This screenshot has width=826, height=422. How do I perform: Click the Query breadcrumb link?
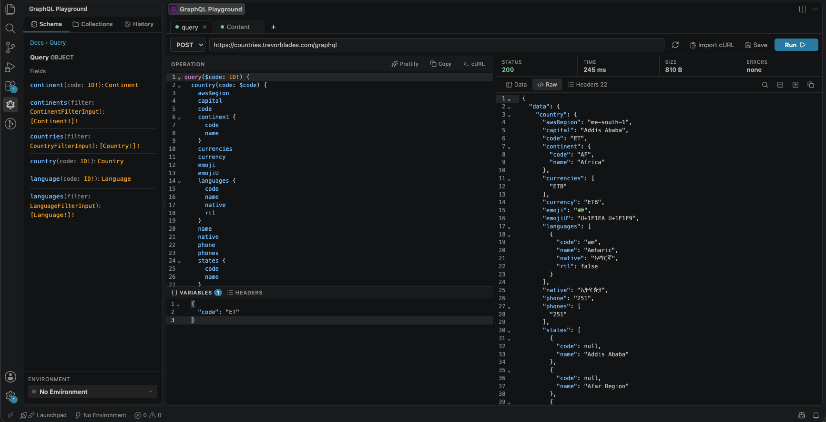click(x=58, y=42)
